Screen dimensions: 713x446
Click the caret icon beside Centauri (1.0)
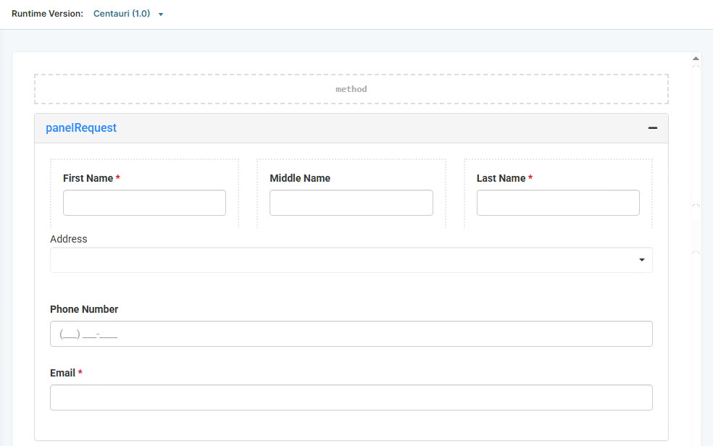click(x=160, y=13)
